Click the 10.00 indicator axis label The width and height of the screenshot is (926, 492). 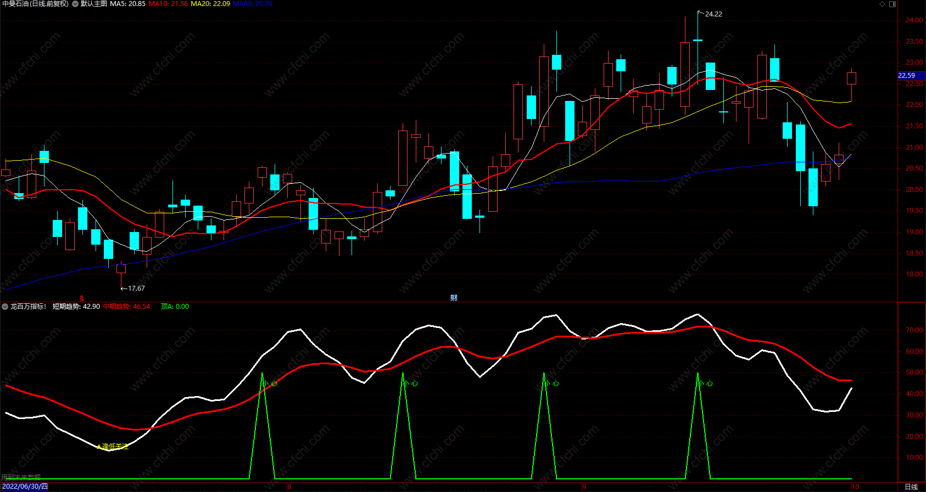(x=914, y=457)
